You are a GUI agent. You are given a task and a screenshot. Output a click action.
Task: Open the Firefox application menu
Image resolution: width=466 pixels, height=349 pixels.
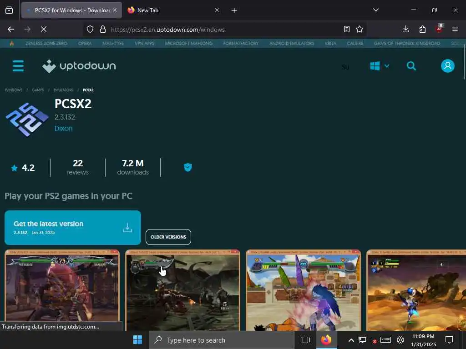(455, 29)
